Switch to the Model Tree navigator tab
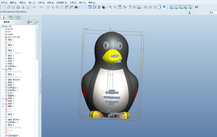This screenshot has width=217, height=137. tap(4, 17)
